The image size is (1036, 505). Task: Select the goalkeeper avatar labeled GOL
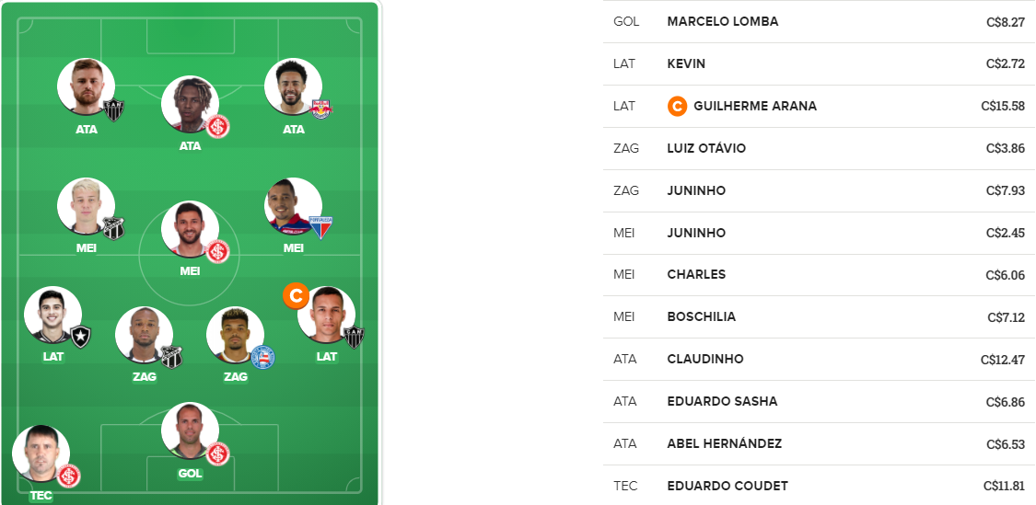(x=191, y=431)
